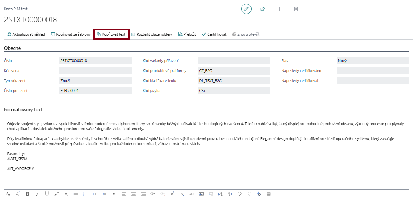Viewport: 413px width, 210px height.
Task: Click the edit pencil icon
Action: (x=246, y=9)
